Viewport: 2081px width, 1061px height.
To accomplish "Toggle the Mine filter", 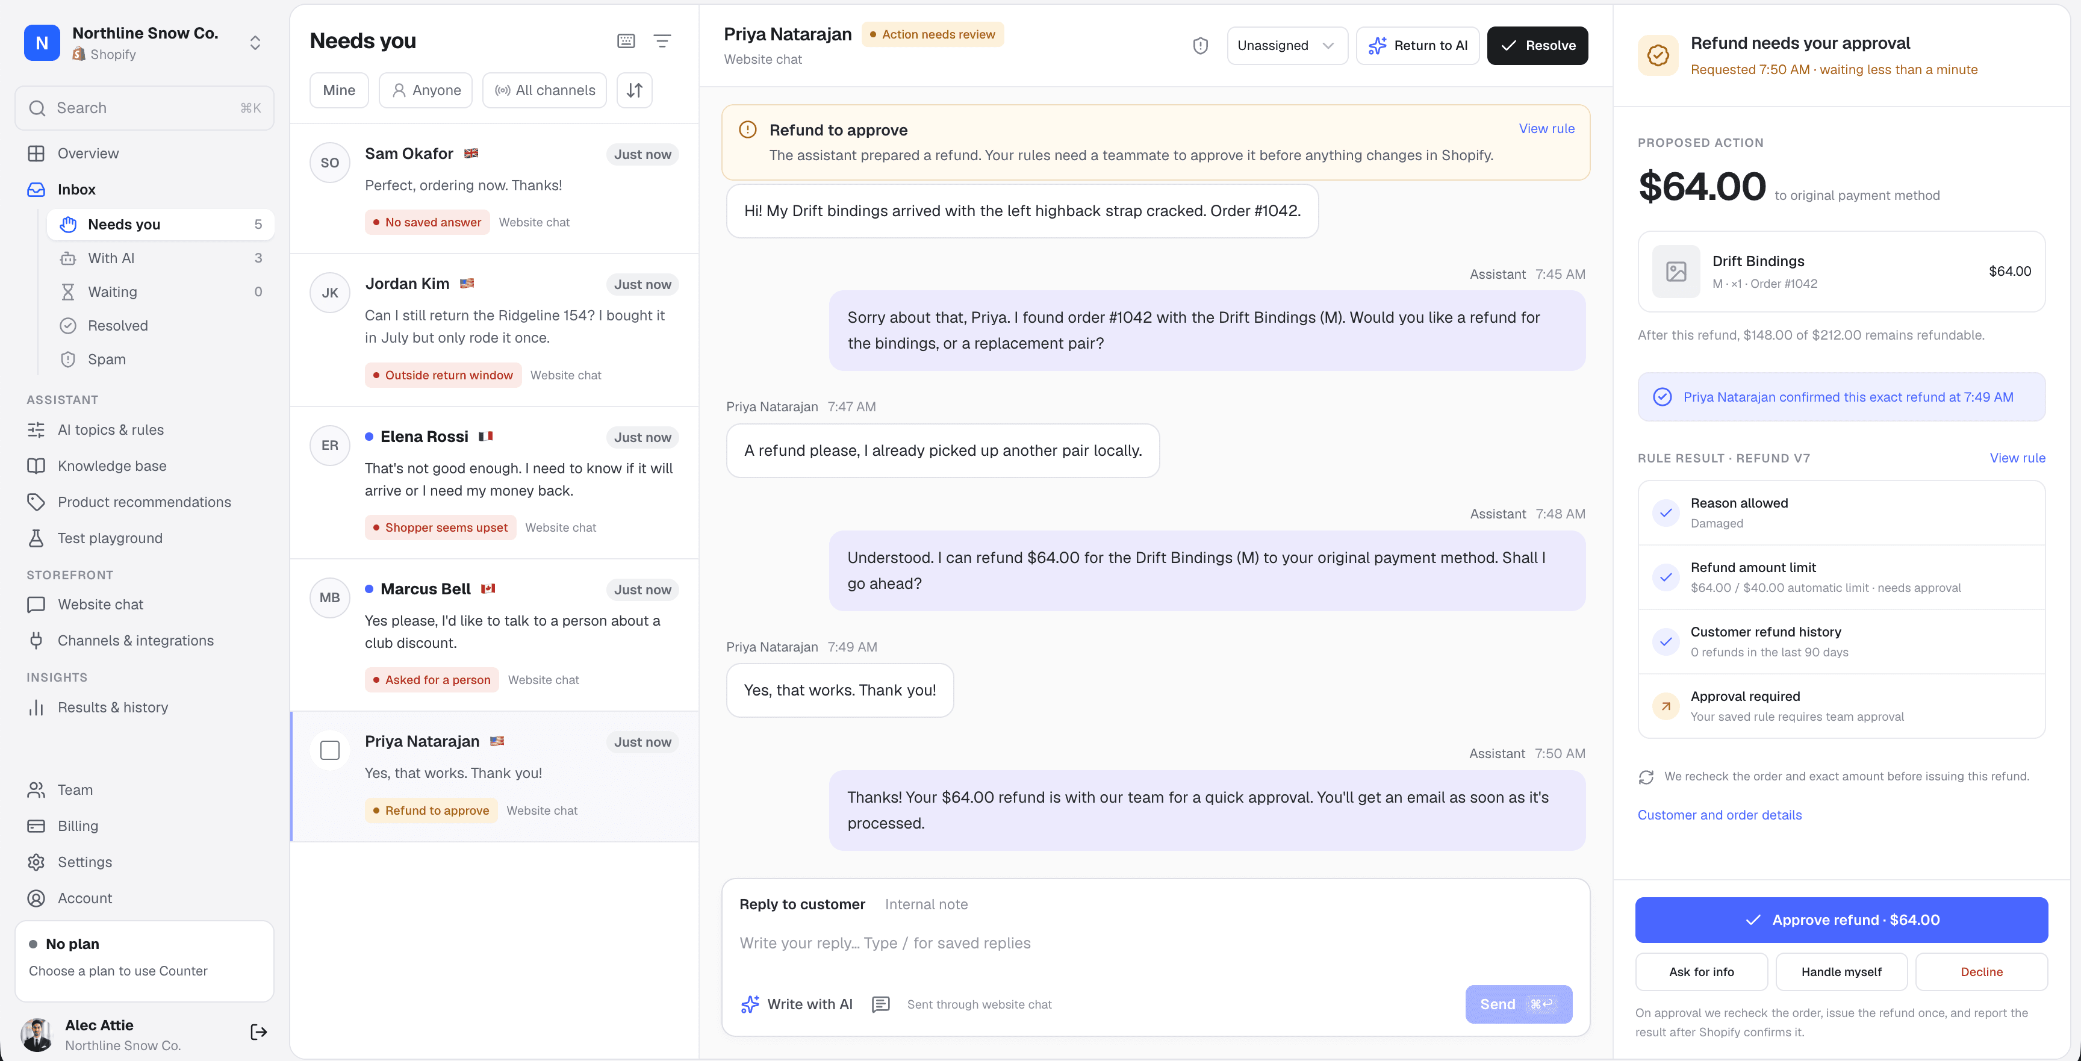I will [x=339, y=90].
